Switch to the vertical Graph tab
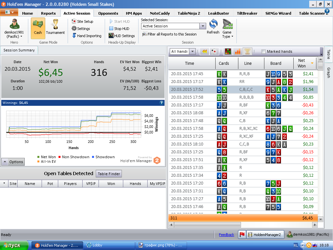Image resolution: width=333 pixels, height=250 pixels. point(328,73)
